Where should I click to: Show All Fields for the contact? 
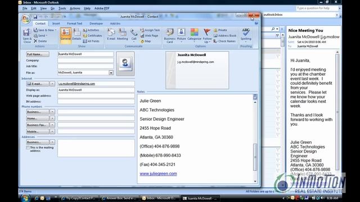coord(91,41)
